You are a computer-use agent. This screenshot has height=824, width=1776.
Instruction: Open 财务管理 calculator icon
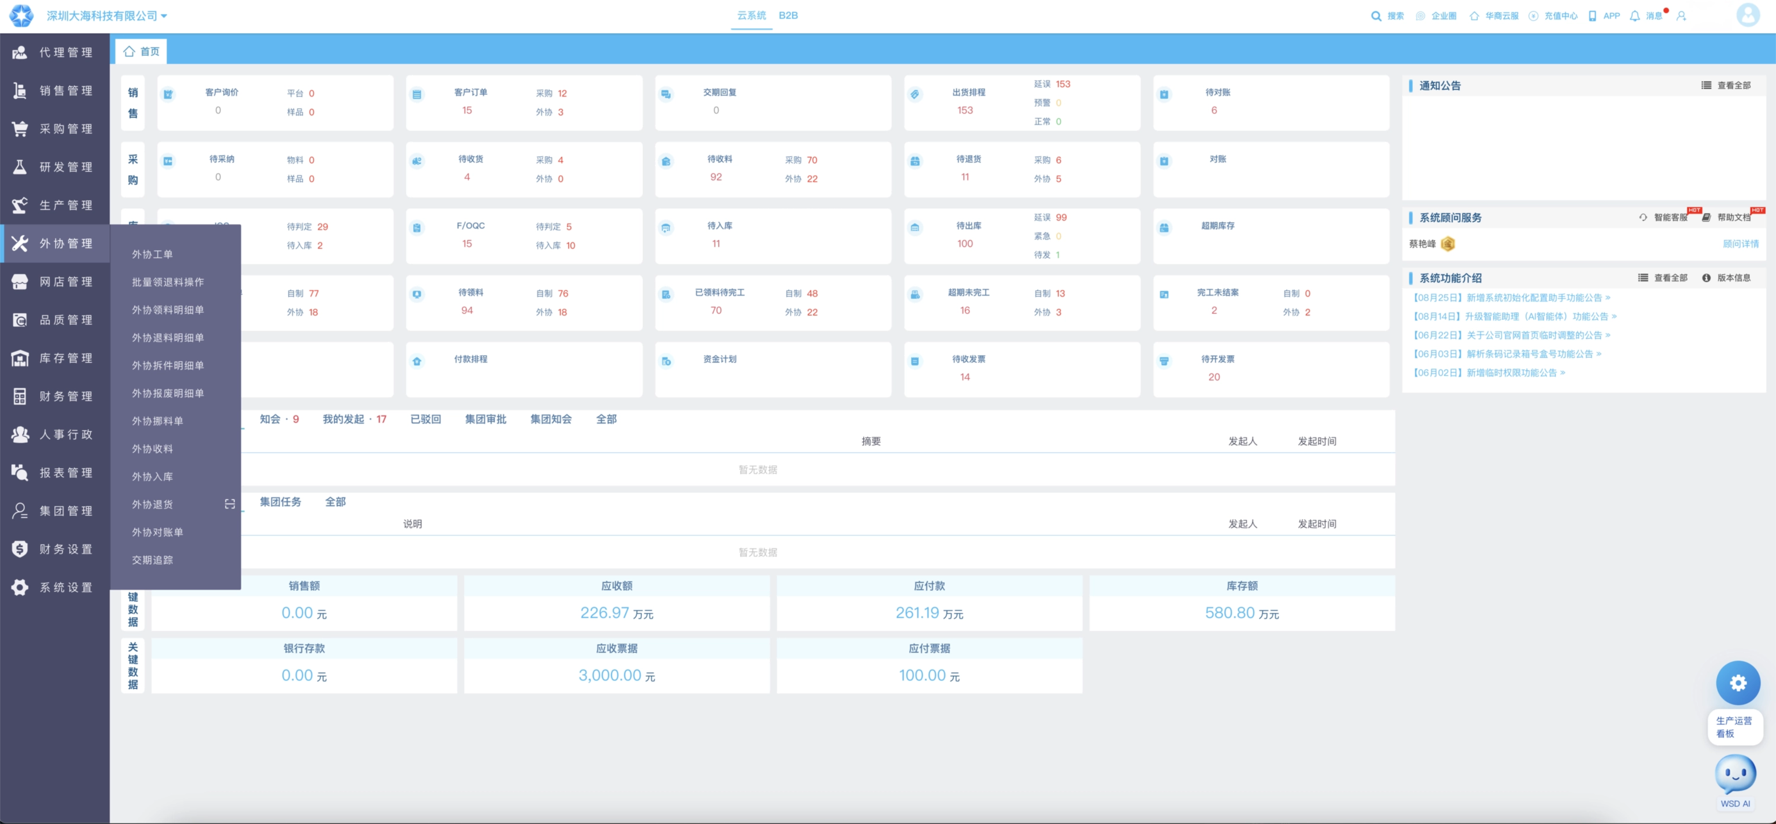coord(20,396)
